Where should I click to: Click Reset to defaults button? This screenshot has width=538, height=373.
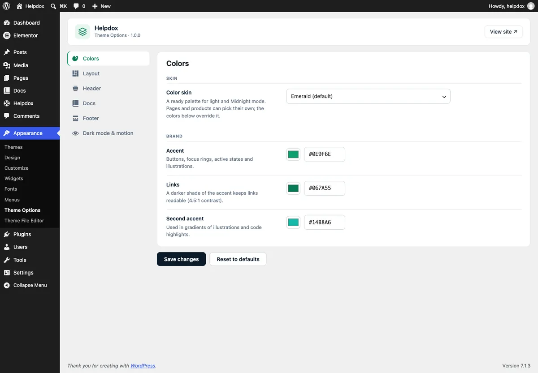point(238,259)
